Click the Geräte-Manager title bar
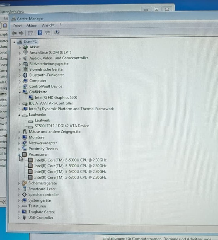Screen dimensions: 218x240 tap(114, 18)
